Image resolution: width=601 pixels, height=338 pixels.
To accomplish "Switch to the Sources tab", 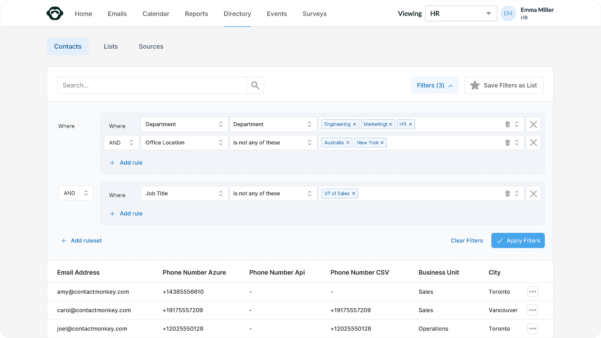I will (x=151, y=46).
